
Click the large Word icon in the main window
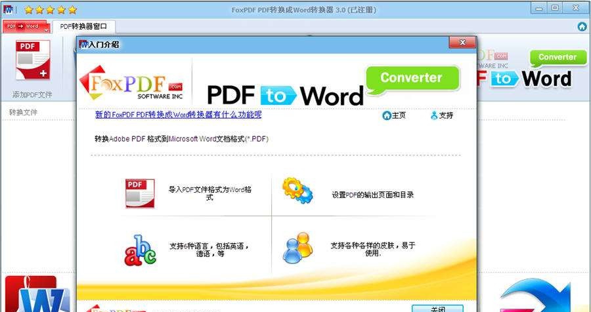[x=37, y=294]
